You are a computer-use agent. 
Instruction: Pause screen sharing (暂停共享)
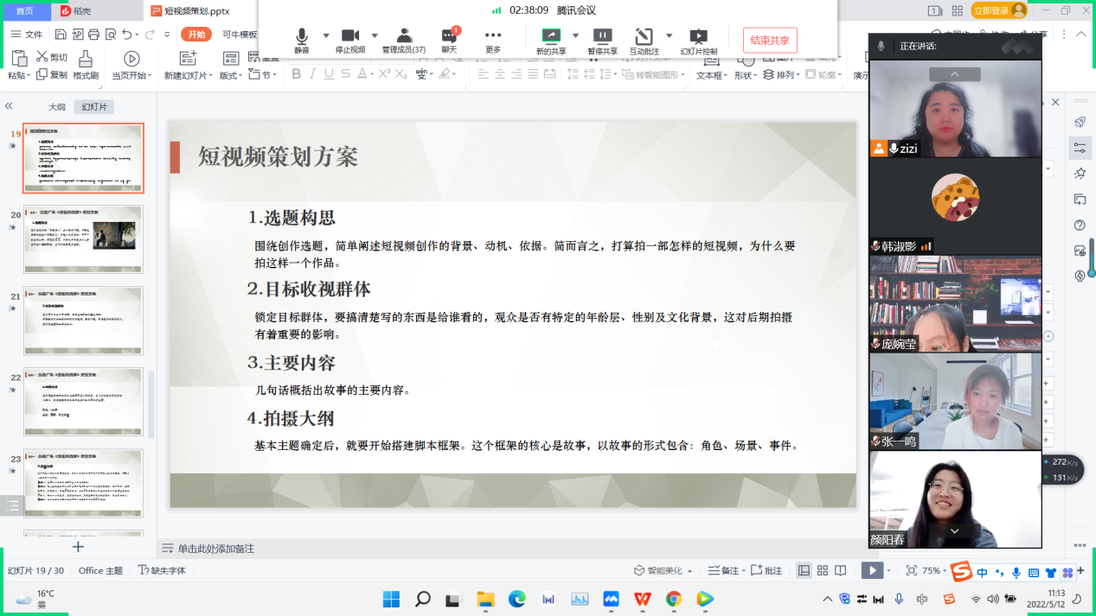tap(602, 40)
